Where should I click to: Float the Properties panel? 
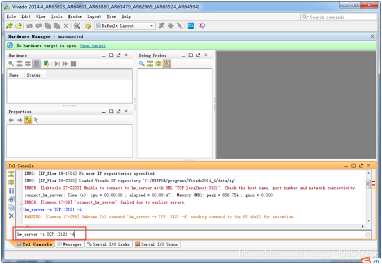coord(118,111)
